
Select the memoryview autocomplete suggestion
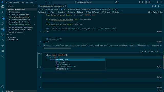pyautogui.click(x=80, y=60)
